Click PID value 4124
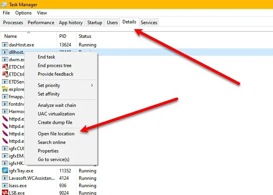 click(64, 178)
